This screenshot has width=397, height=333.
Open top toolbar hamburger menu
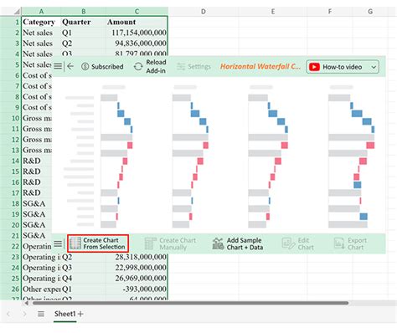tap(58, 66)
